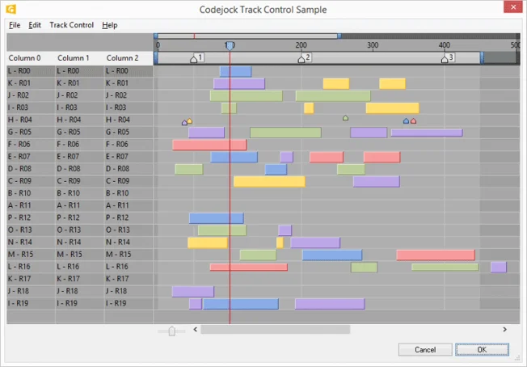
Task: Click the blue playhead handle on the ruler
Action: (x=230, y=46)
